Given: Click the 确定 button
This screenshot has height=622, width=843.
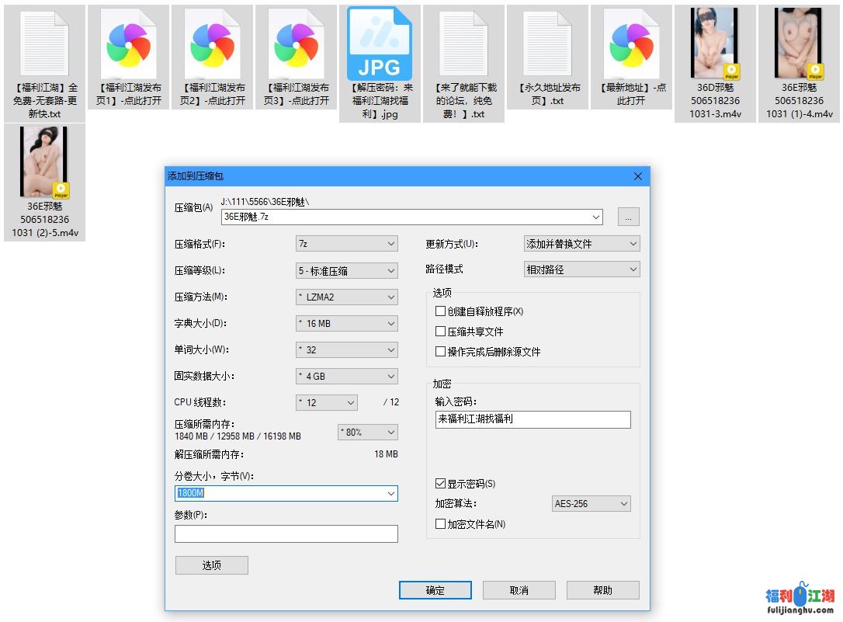Looking at the screenshot, I should 435,590.
